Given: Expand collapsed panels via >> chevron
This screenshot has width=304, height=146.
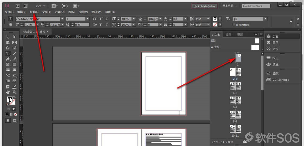Looking at the screenshot, I should pyautogui.click(x=256, y=34).
